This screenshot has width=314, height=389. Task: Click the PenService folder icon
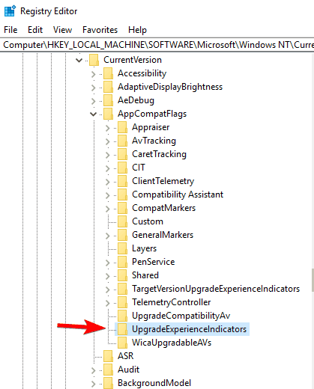pos(122,262)
